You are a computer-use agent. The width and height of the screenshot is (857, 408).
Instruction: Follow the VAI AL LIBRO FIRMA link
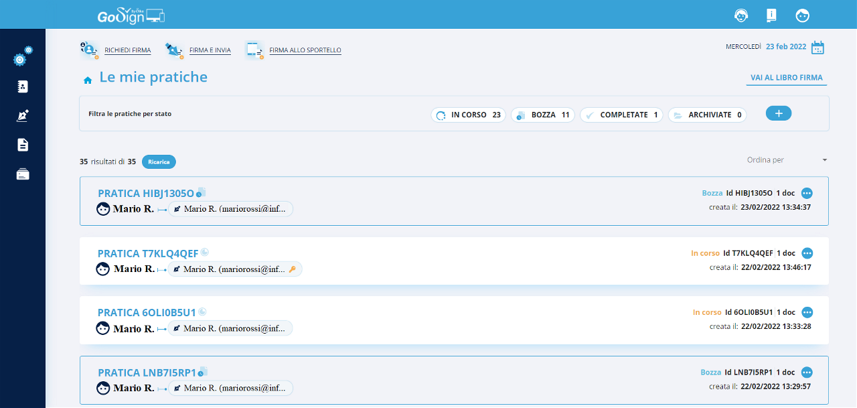point(786,78)
